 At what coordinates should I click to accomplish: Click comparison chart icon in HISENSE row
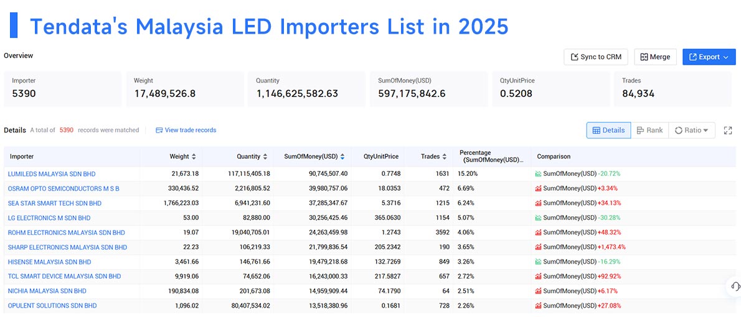538,261
